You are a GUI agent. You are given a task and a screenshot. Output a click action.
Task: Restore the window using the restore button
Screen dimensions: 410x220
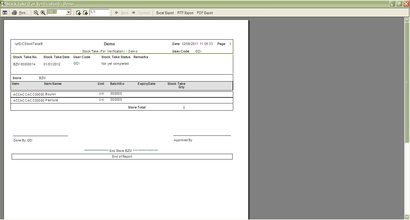tap(399, 4)
